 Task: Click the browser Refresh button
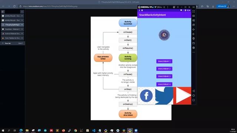(14, 6)
